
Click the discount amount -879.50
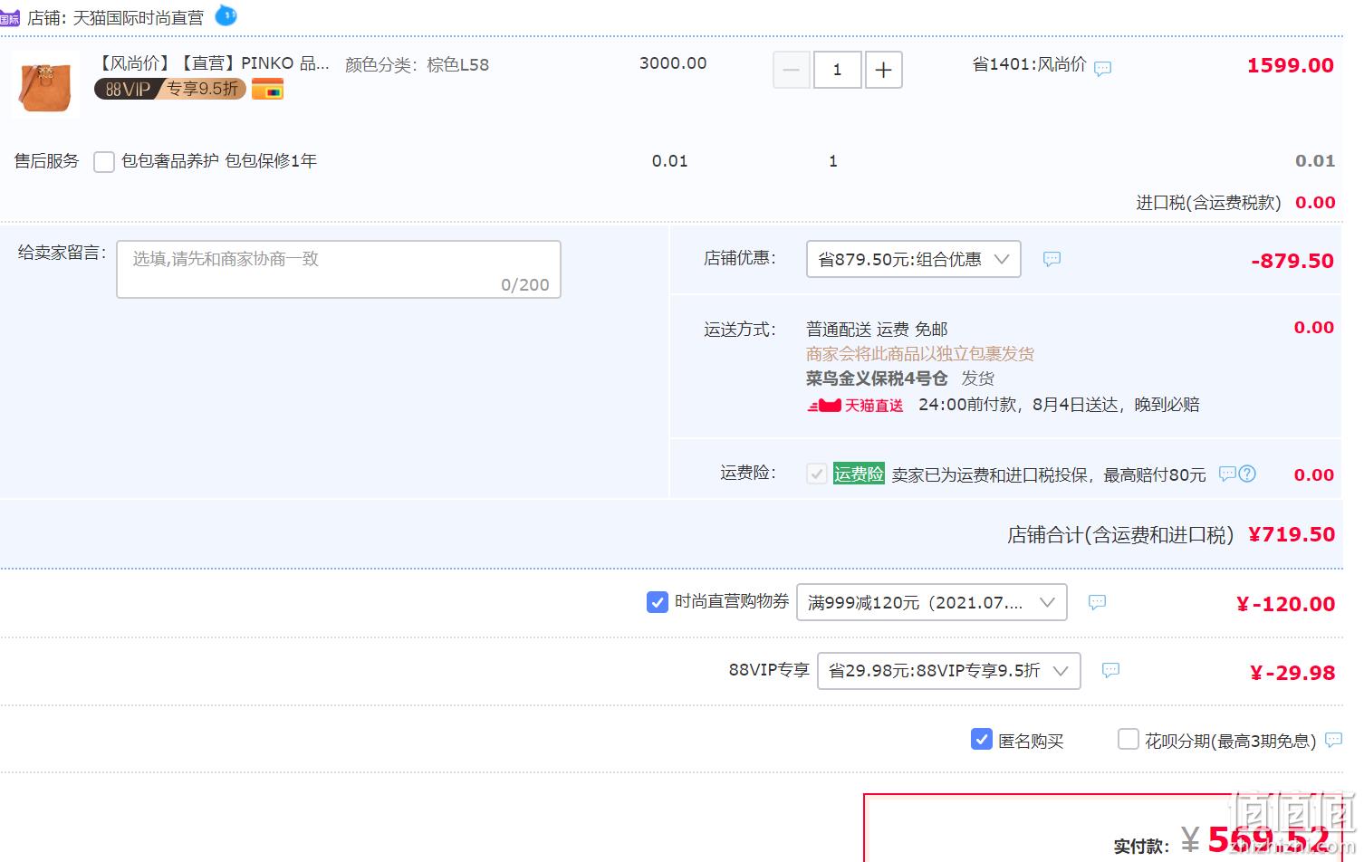point(1292,261)
